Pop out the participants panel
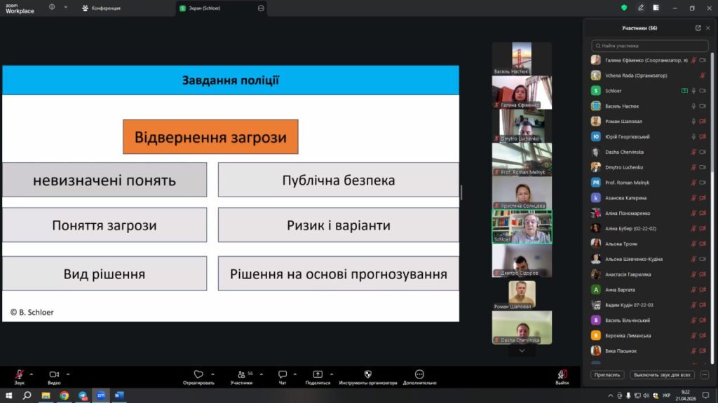The width and height of the screenshot is (718, 403). point(698,28)
